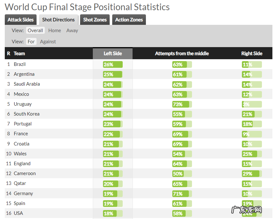Screen dimensions: 274x219
Task: Open the Argentina team link
Action: click(24, 74)
